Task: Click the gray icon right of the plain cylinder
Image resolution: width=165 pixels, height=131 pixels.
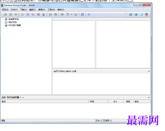Action: 44,15
